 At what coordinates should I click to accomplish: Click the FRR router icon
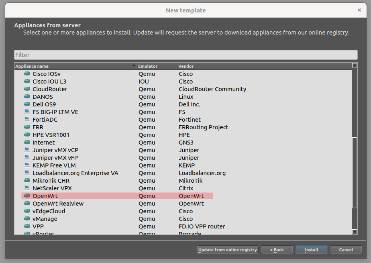[x=27, y=127]
